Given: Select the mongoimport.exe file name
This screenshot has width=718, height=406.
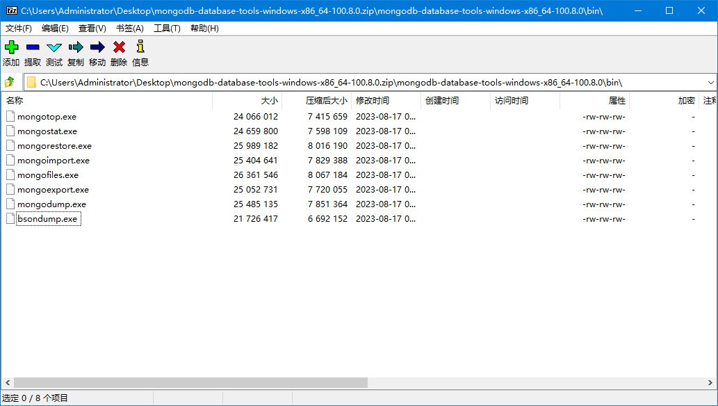Looking at the screenshot, I should coord(53,161).
